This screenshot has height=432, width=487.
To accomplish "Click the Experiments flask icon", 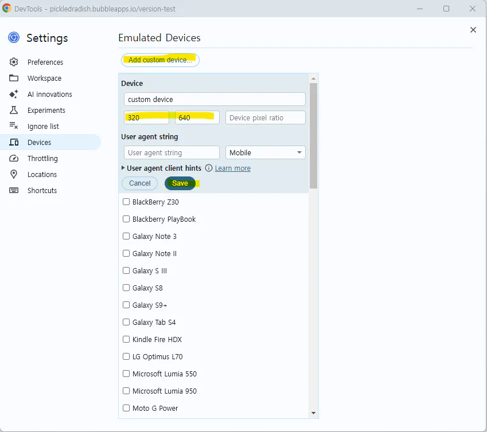I will click(14, 110).
